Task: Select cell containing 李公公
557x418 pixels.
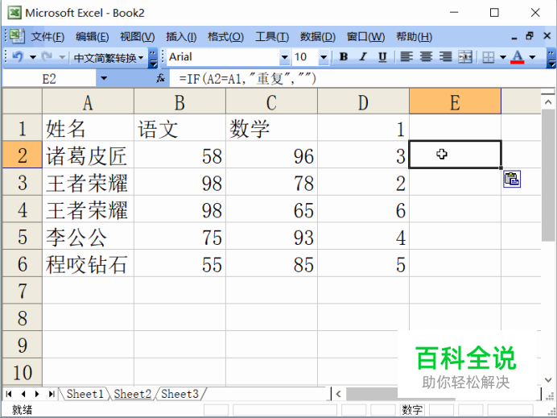Action: (88, 236)
